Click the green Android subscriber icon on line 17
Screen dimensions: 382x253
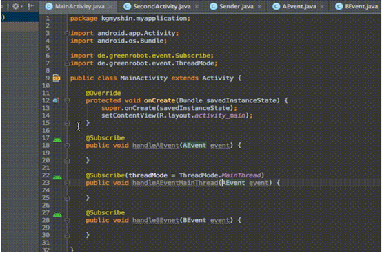57,140
